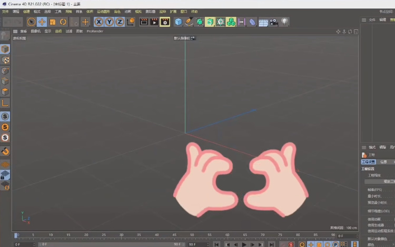
Task: Click the timeline playhead at frame 0
Action: pyautogui.click(x=16, y=235)
